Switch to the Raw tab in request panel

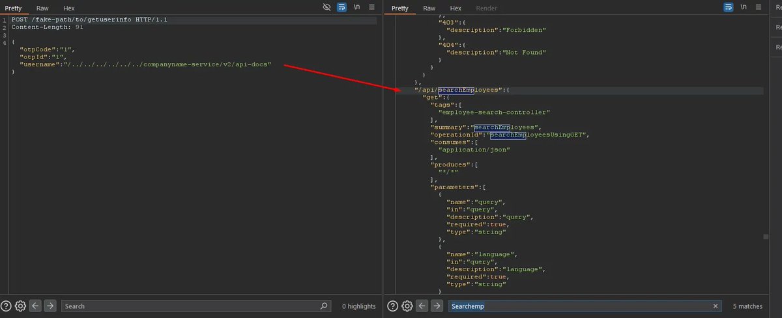click(x=42, y=8)
